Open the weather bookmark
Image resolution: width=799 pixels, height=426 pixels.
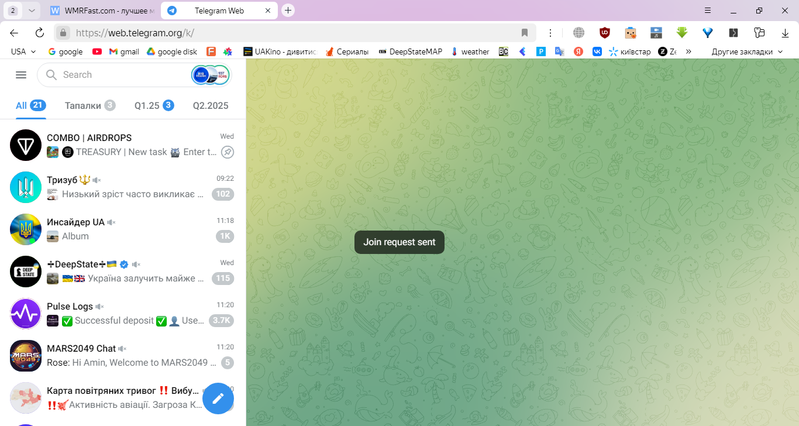[470, 51]
